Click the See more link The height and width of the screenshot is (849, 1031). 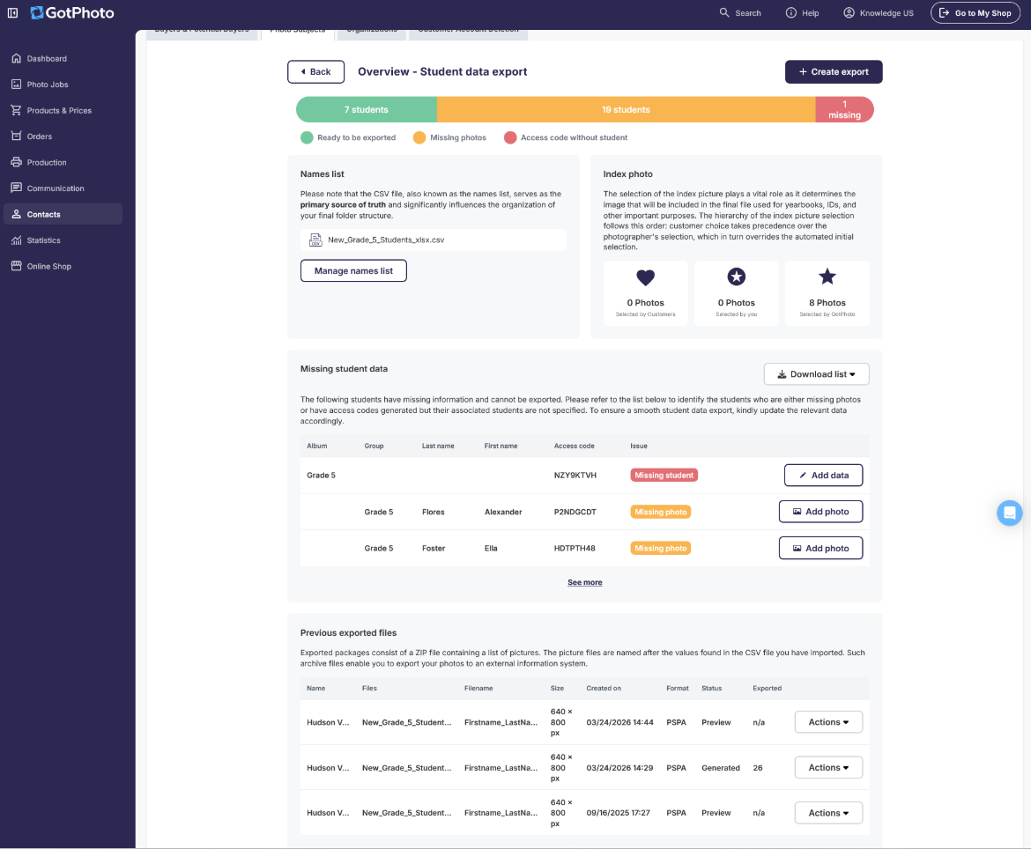(584, 582)
